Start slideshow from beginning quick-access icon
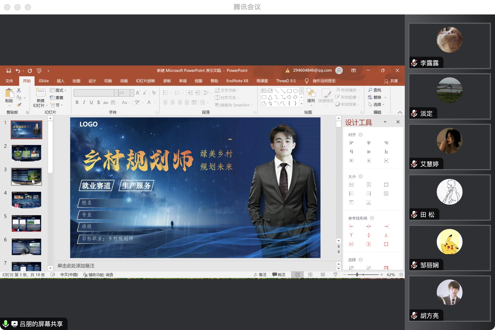 tap(39, 71)
